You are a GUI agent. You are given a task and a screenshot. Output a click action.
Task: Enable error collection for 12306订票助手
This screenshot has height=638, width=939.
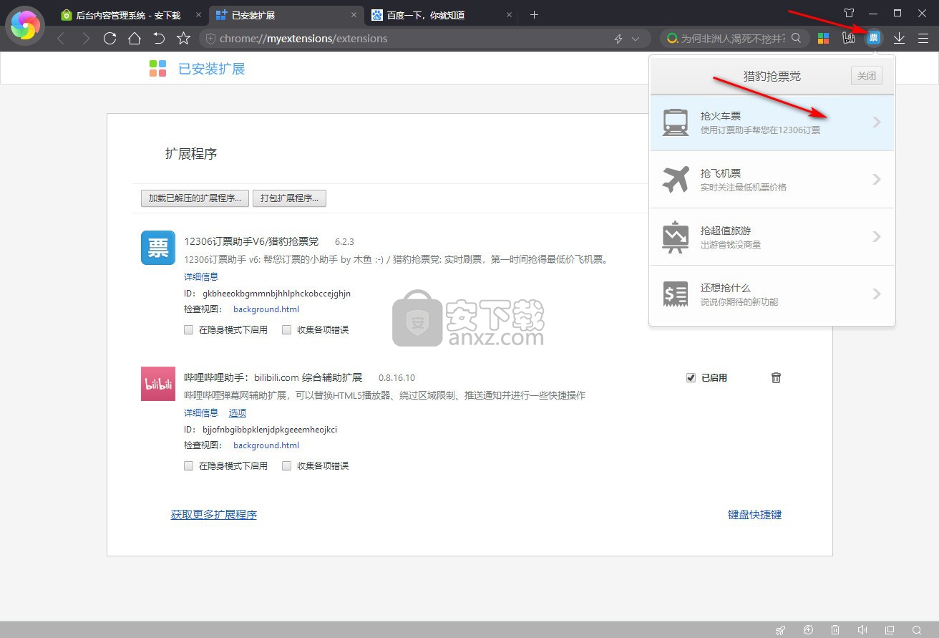pyautogui.click(x=287, y=330)
